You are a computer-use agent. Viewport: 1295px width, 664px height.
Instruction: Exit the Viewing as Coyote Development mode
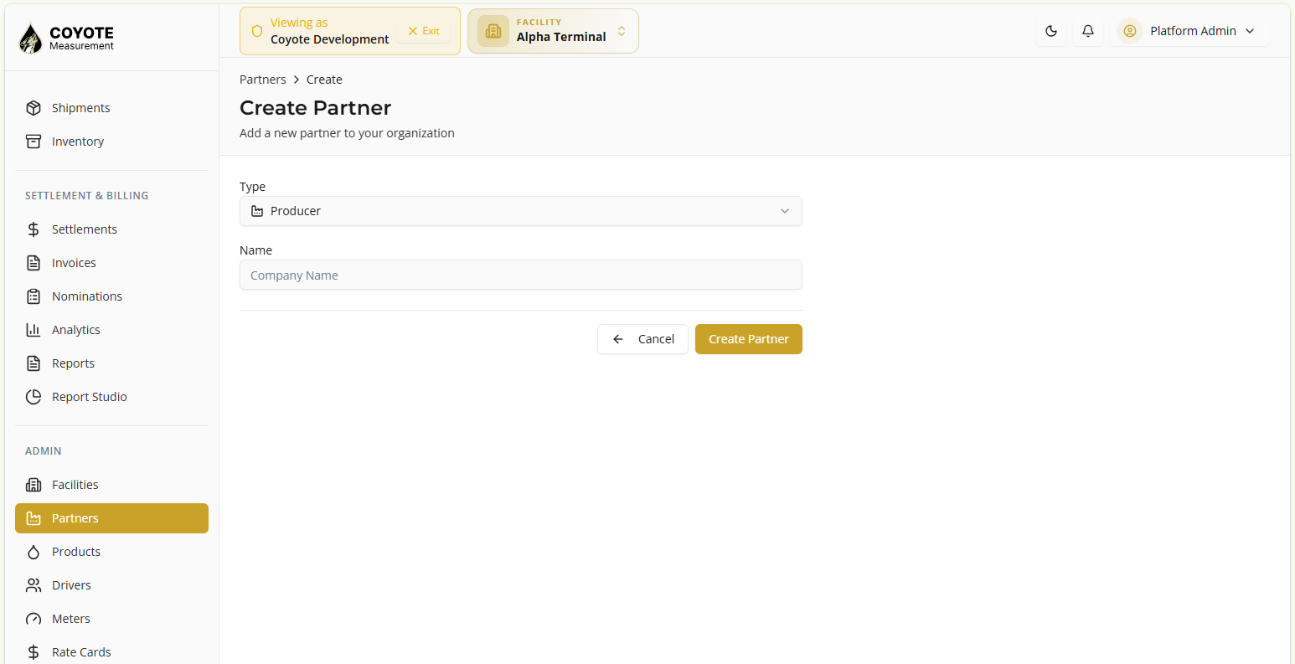pyautogui.click(x=424, y=31)
